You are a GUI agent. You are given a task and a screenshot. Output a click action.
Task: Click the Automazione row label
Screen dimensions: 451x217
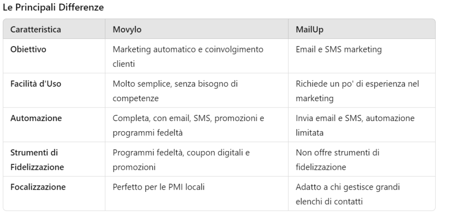point(36,118)
